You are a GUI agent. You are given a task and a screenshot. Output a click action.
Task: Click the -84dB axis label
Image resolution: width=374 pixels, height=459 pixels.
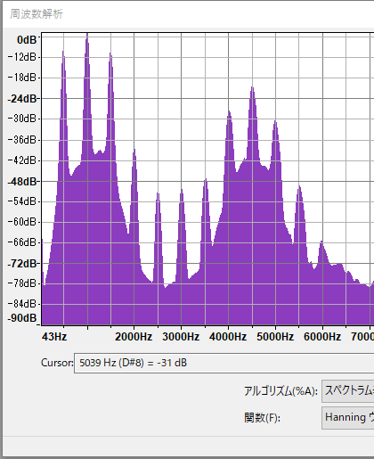[22, 304]
